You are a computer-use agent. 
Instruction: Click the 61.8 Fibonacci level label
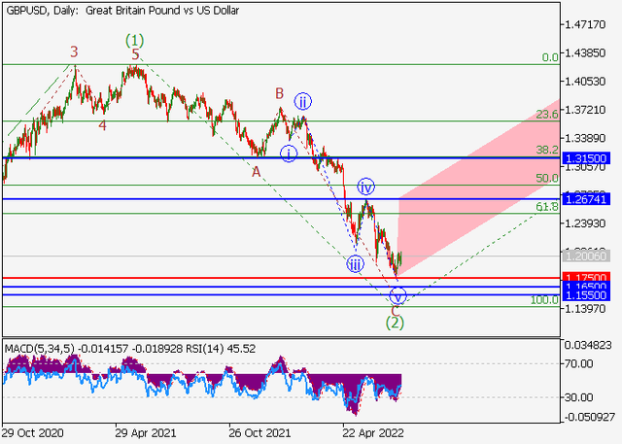click(x=547, y=207)
